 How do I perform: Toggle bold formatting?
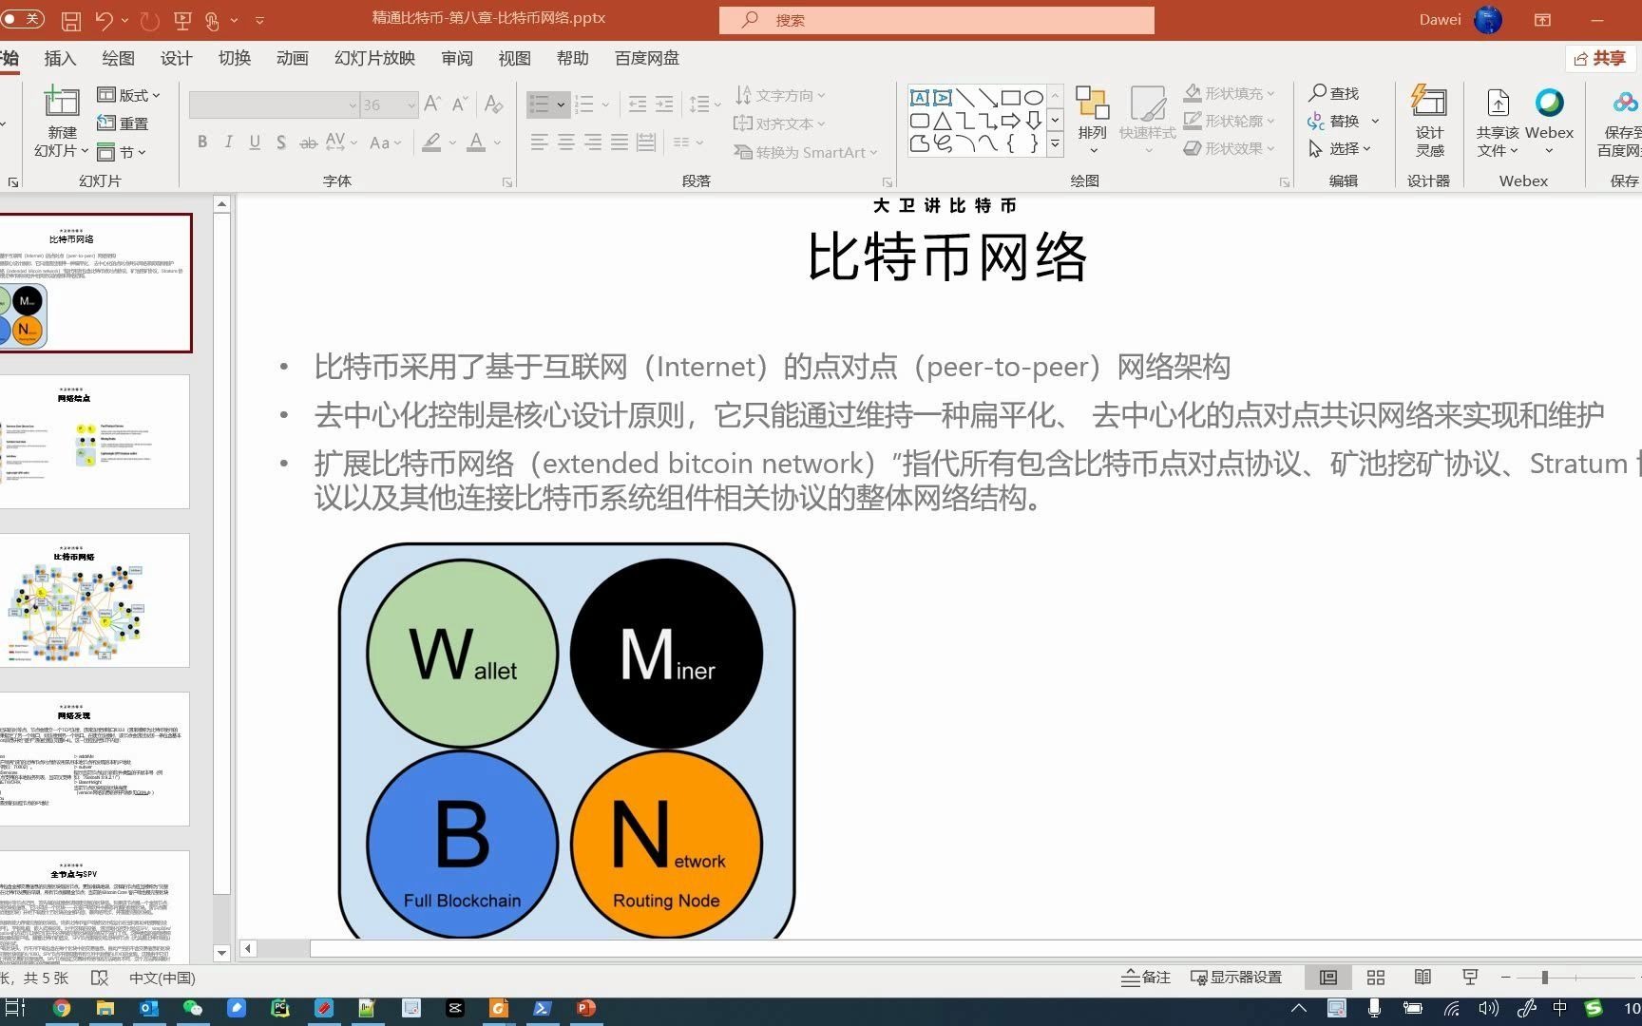tap(202, 142)
